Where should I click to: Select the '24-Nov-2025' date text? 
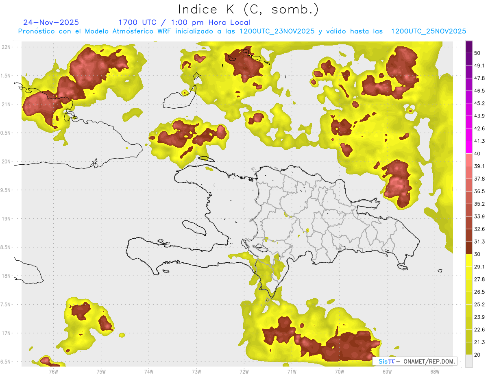coord(51,22)
